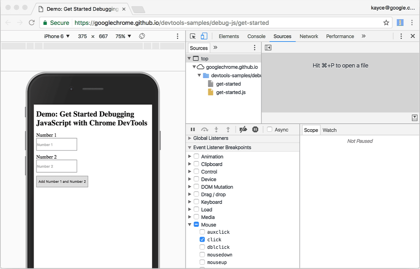Switch to the Elements tab
Image resolution: width=420 pixels, height=269 pixels.
(x=229, y=37)
